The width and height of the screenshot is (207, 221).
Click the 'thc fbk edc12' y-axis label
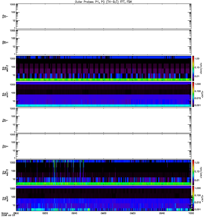click(5, 172)
